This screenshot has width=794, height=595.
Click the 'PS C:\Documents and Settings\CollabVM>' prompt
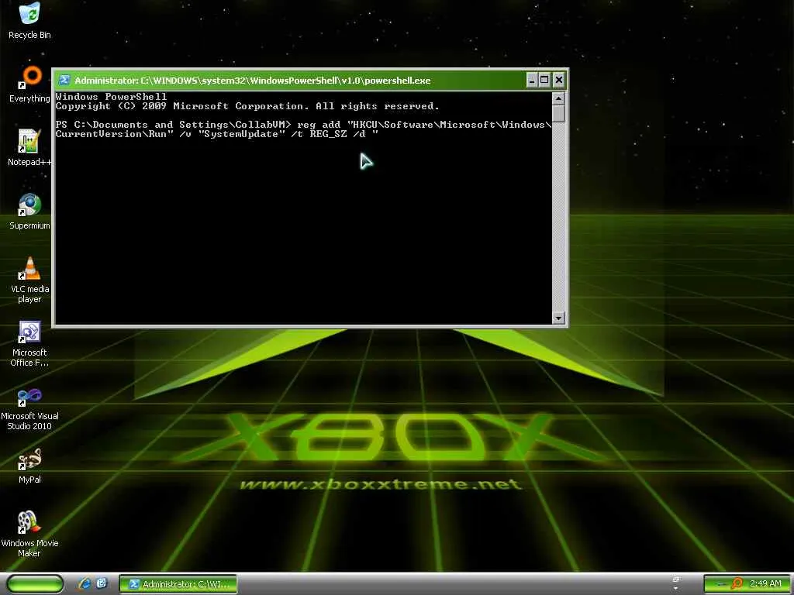(174, 125)
